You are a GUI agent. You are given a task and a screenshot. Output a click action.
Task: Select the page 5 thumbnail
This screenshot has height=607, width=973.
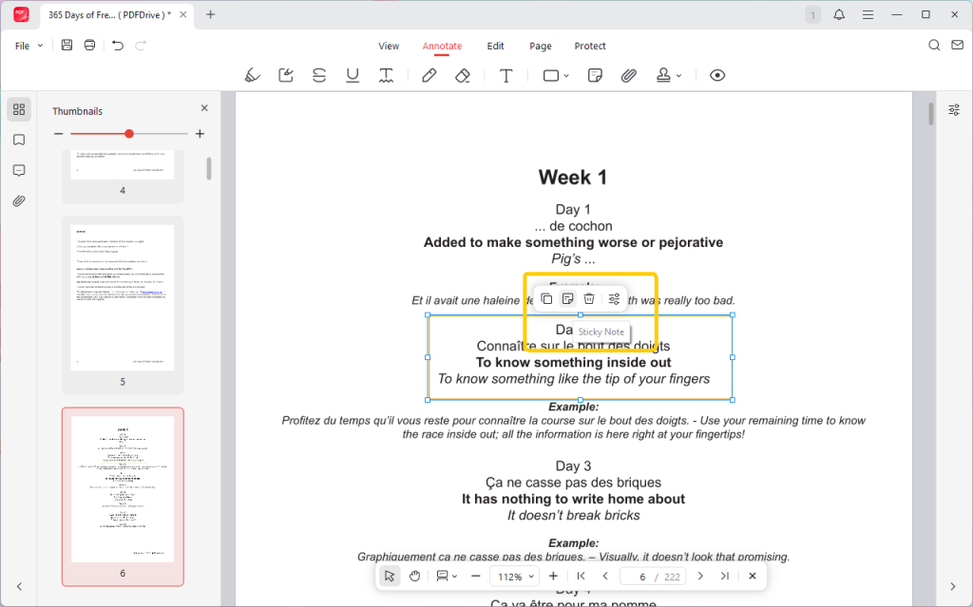(123, 297)
